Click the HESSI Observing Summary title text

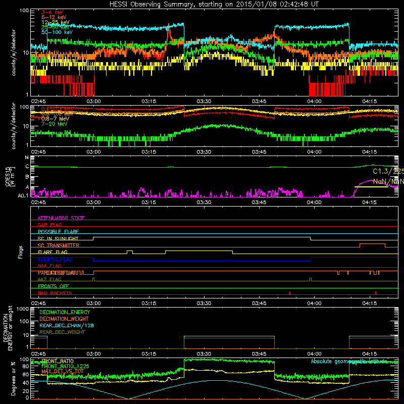click(x=214, y=4)
